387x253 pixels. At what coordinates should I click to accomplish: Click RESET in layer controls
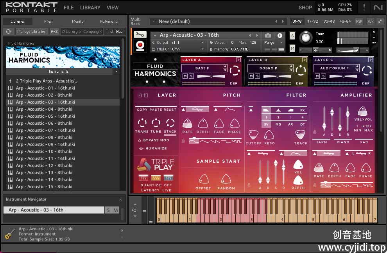click(x=169, y=109)
